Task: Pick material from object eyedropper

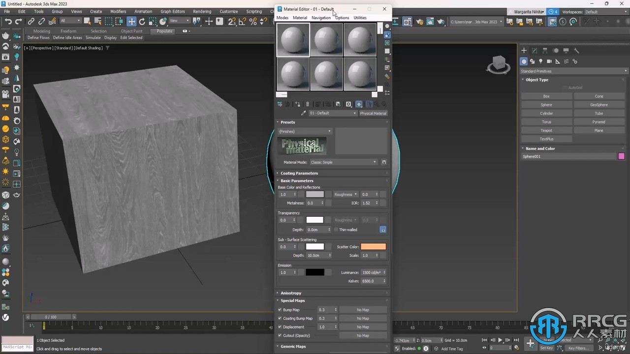Action: (x=303, y=113)
